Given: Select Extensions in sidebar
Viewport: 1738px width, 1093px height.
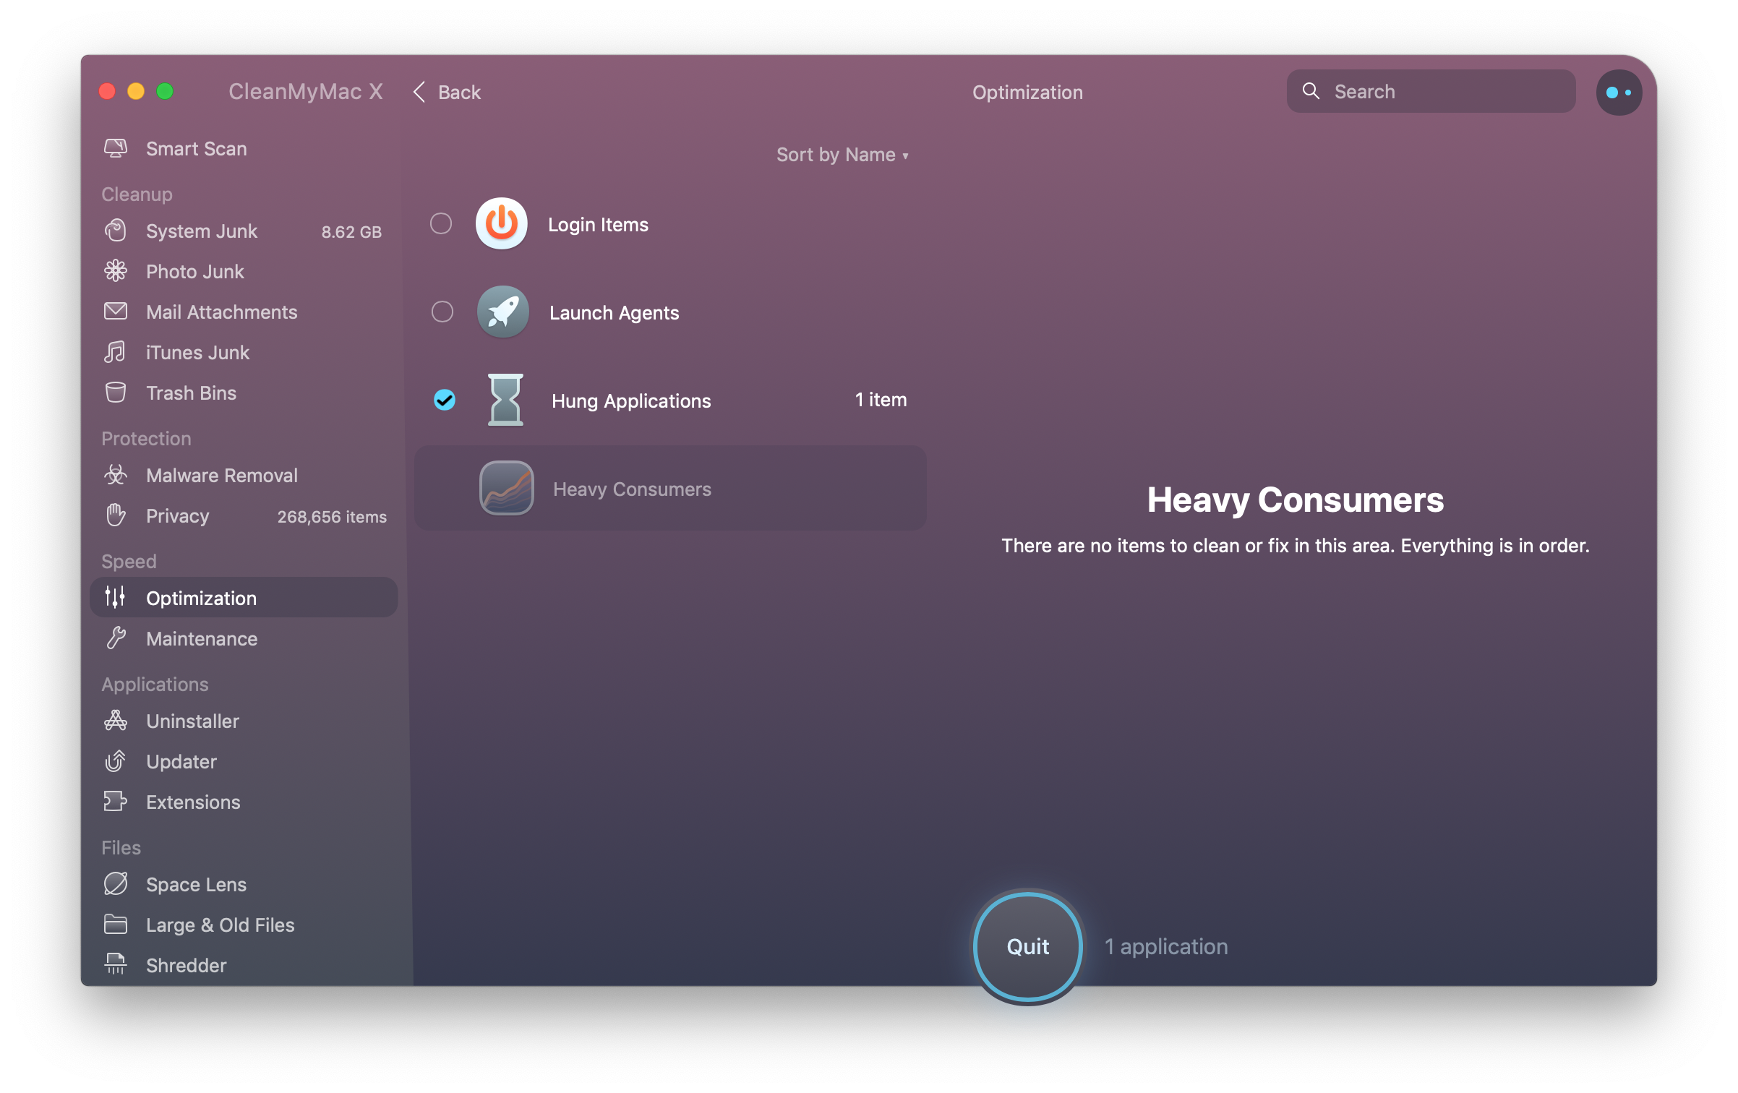Looking at the screenshot, I should pyautogui.click(x=244, y=802).
